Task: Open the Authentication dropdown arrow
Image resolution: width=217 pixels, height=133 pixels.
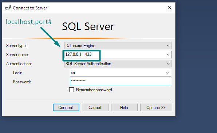Action: click(168, 64)
